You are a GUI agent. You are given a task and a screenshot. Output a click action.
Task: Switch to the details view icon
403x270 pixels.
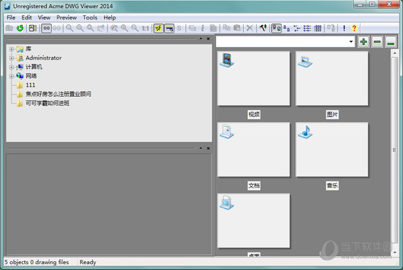tap(307, 28)
